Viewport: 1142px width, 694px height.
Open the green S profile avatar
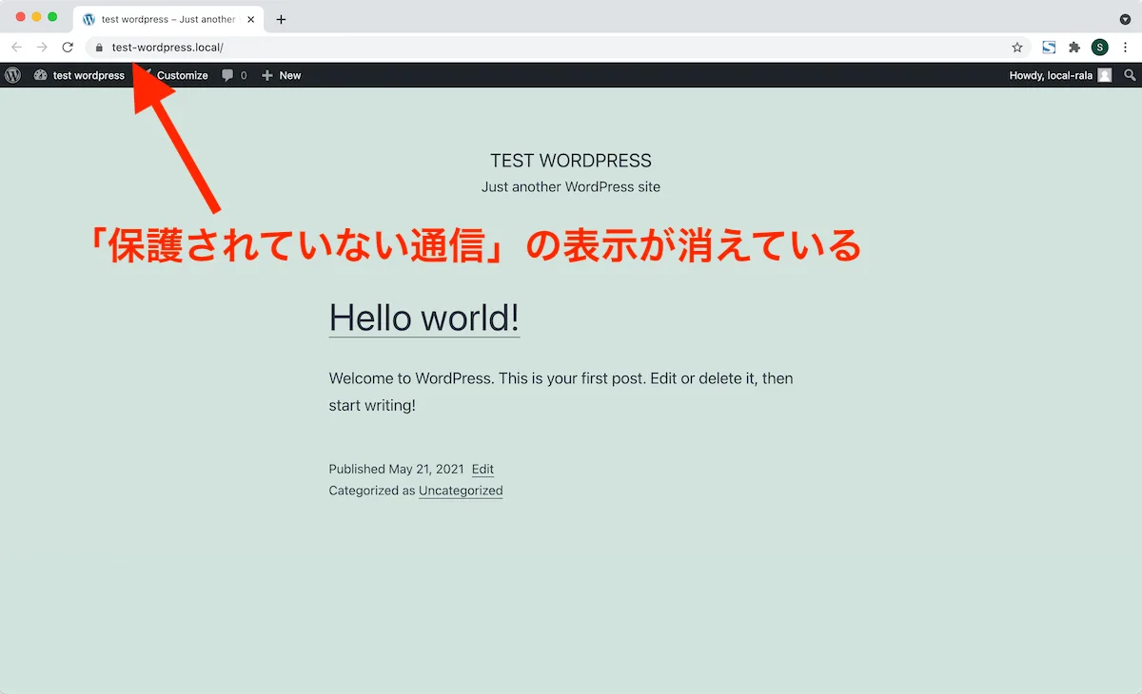click(1100, 47)
